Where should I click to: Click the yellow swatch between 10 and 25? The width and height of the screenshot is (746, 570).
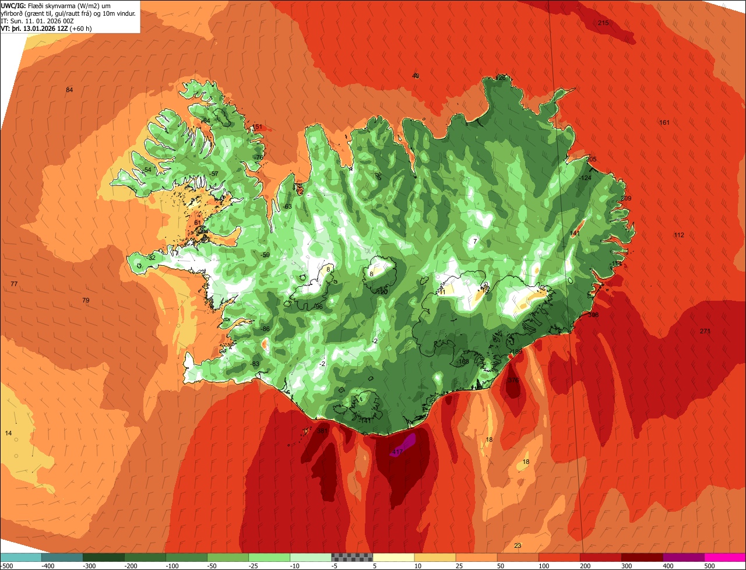coord(435,557)
